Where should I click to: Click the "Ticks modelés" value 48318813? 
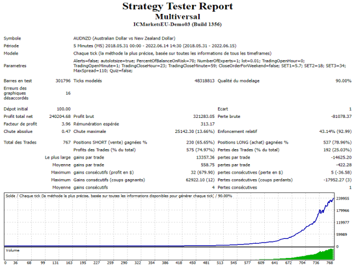[x=204, y=81]
